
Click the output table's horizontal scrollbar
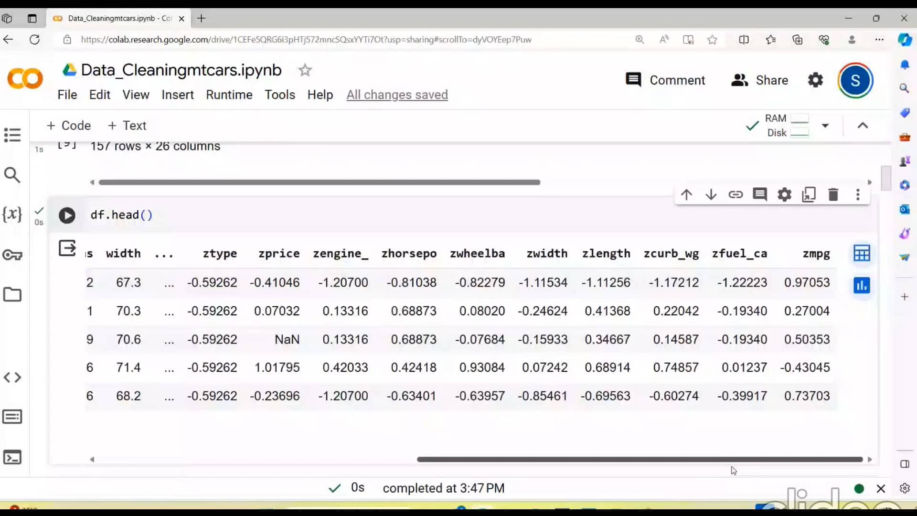[x=640, y=459]
